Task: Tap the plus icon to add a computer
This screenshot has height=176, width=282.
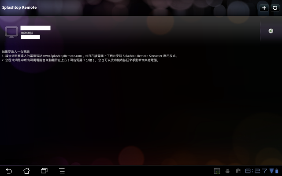Action: [264, 8]
